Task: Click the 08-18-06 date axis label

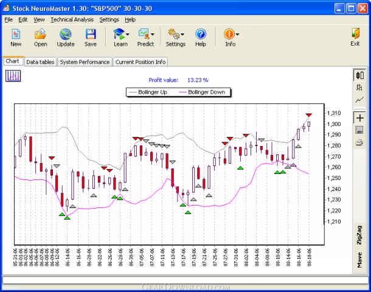Action: point(309,257)
